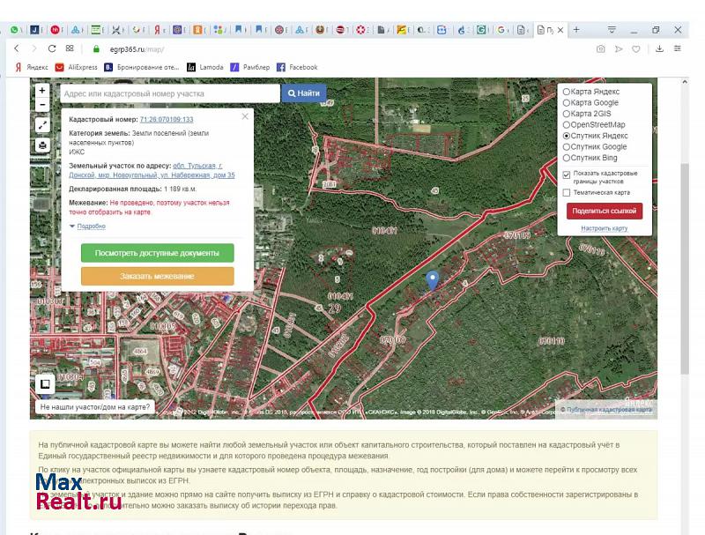Expand map to fullscreen view
705x535 pixels.
(42, 125)
